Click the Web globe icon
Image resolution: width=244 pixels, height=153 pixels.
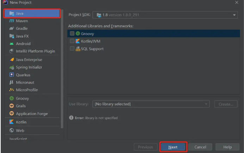(x=12, y=130)
